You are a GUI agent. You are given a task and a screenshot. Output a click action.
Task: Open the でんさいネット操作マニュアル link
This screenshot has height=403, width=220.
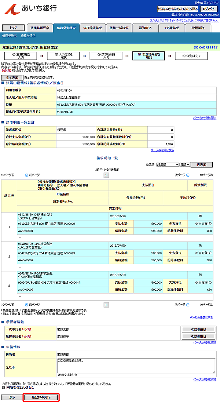184,21
